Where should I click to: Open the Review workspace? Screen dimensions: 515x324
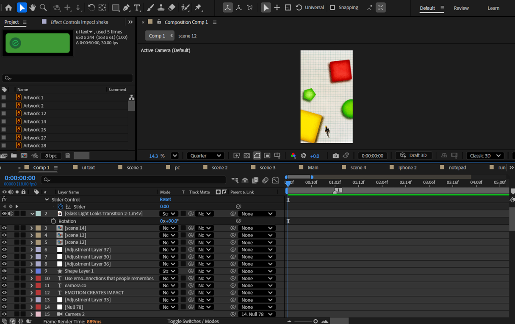point(461,8)
